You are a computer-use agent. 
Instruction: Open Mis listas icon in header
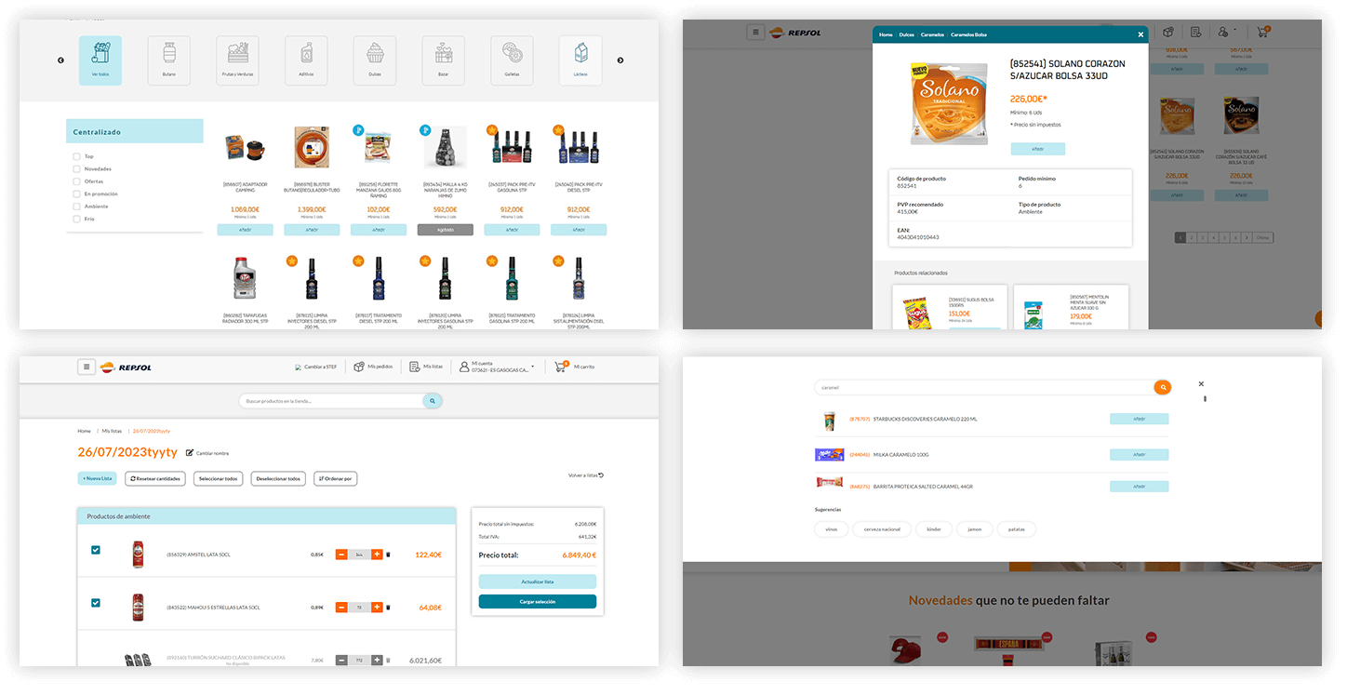[x=414, y=367]
